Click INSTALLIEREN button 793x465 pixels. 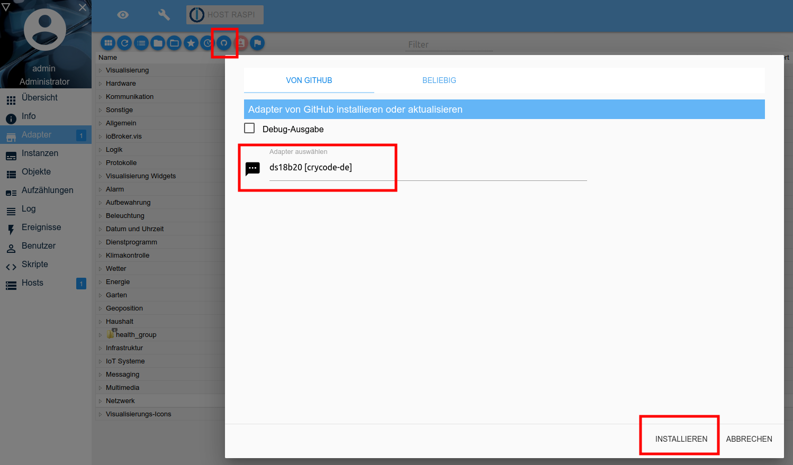pyautogui.click(x=681, y=439)
